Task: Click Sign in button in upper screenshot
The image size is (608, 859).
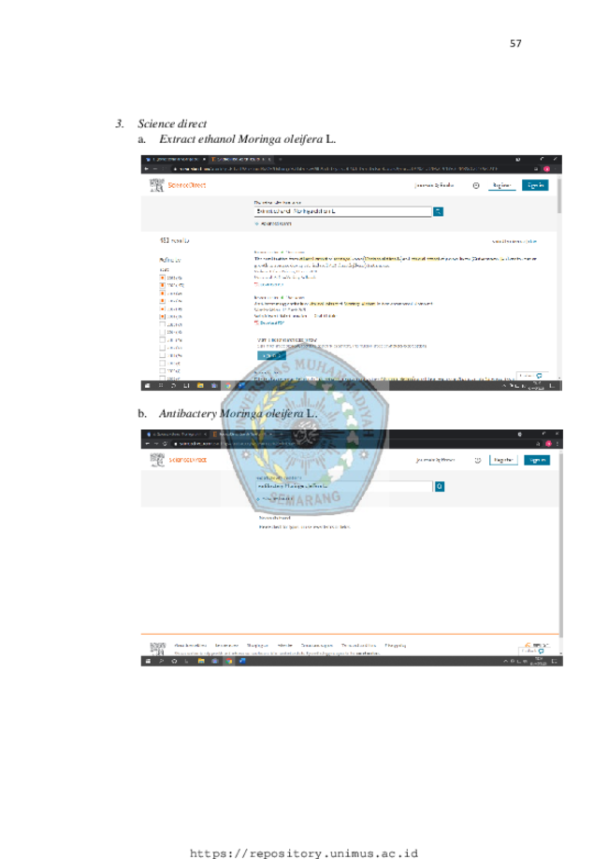Action: (535, 185)
